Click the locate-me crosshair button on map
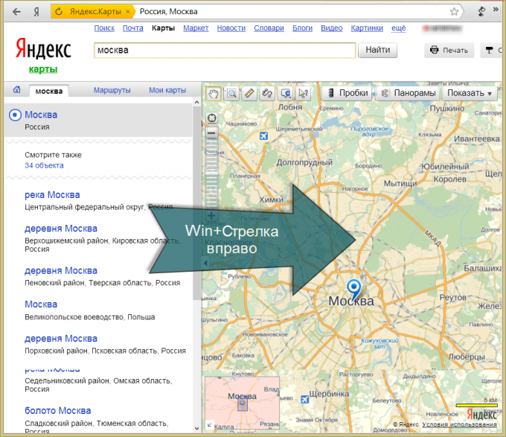Viewport: 506px width, 437px height. [x=211, y=118]
